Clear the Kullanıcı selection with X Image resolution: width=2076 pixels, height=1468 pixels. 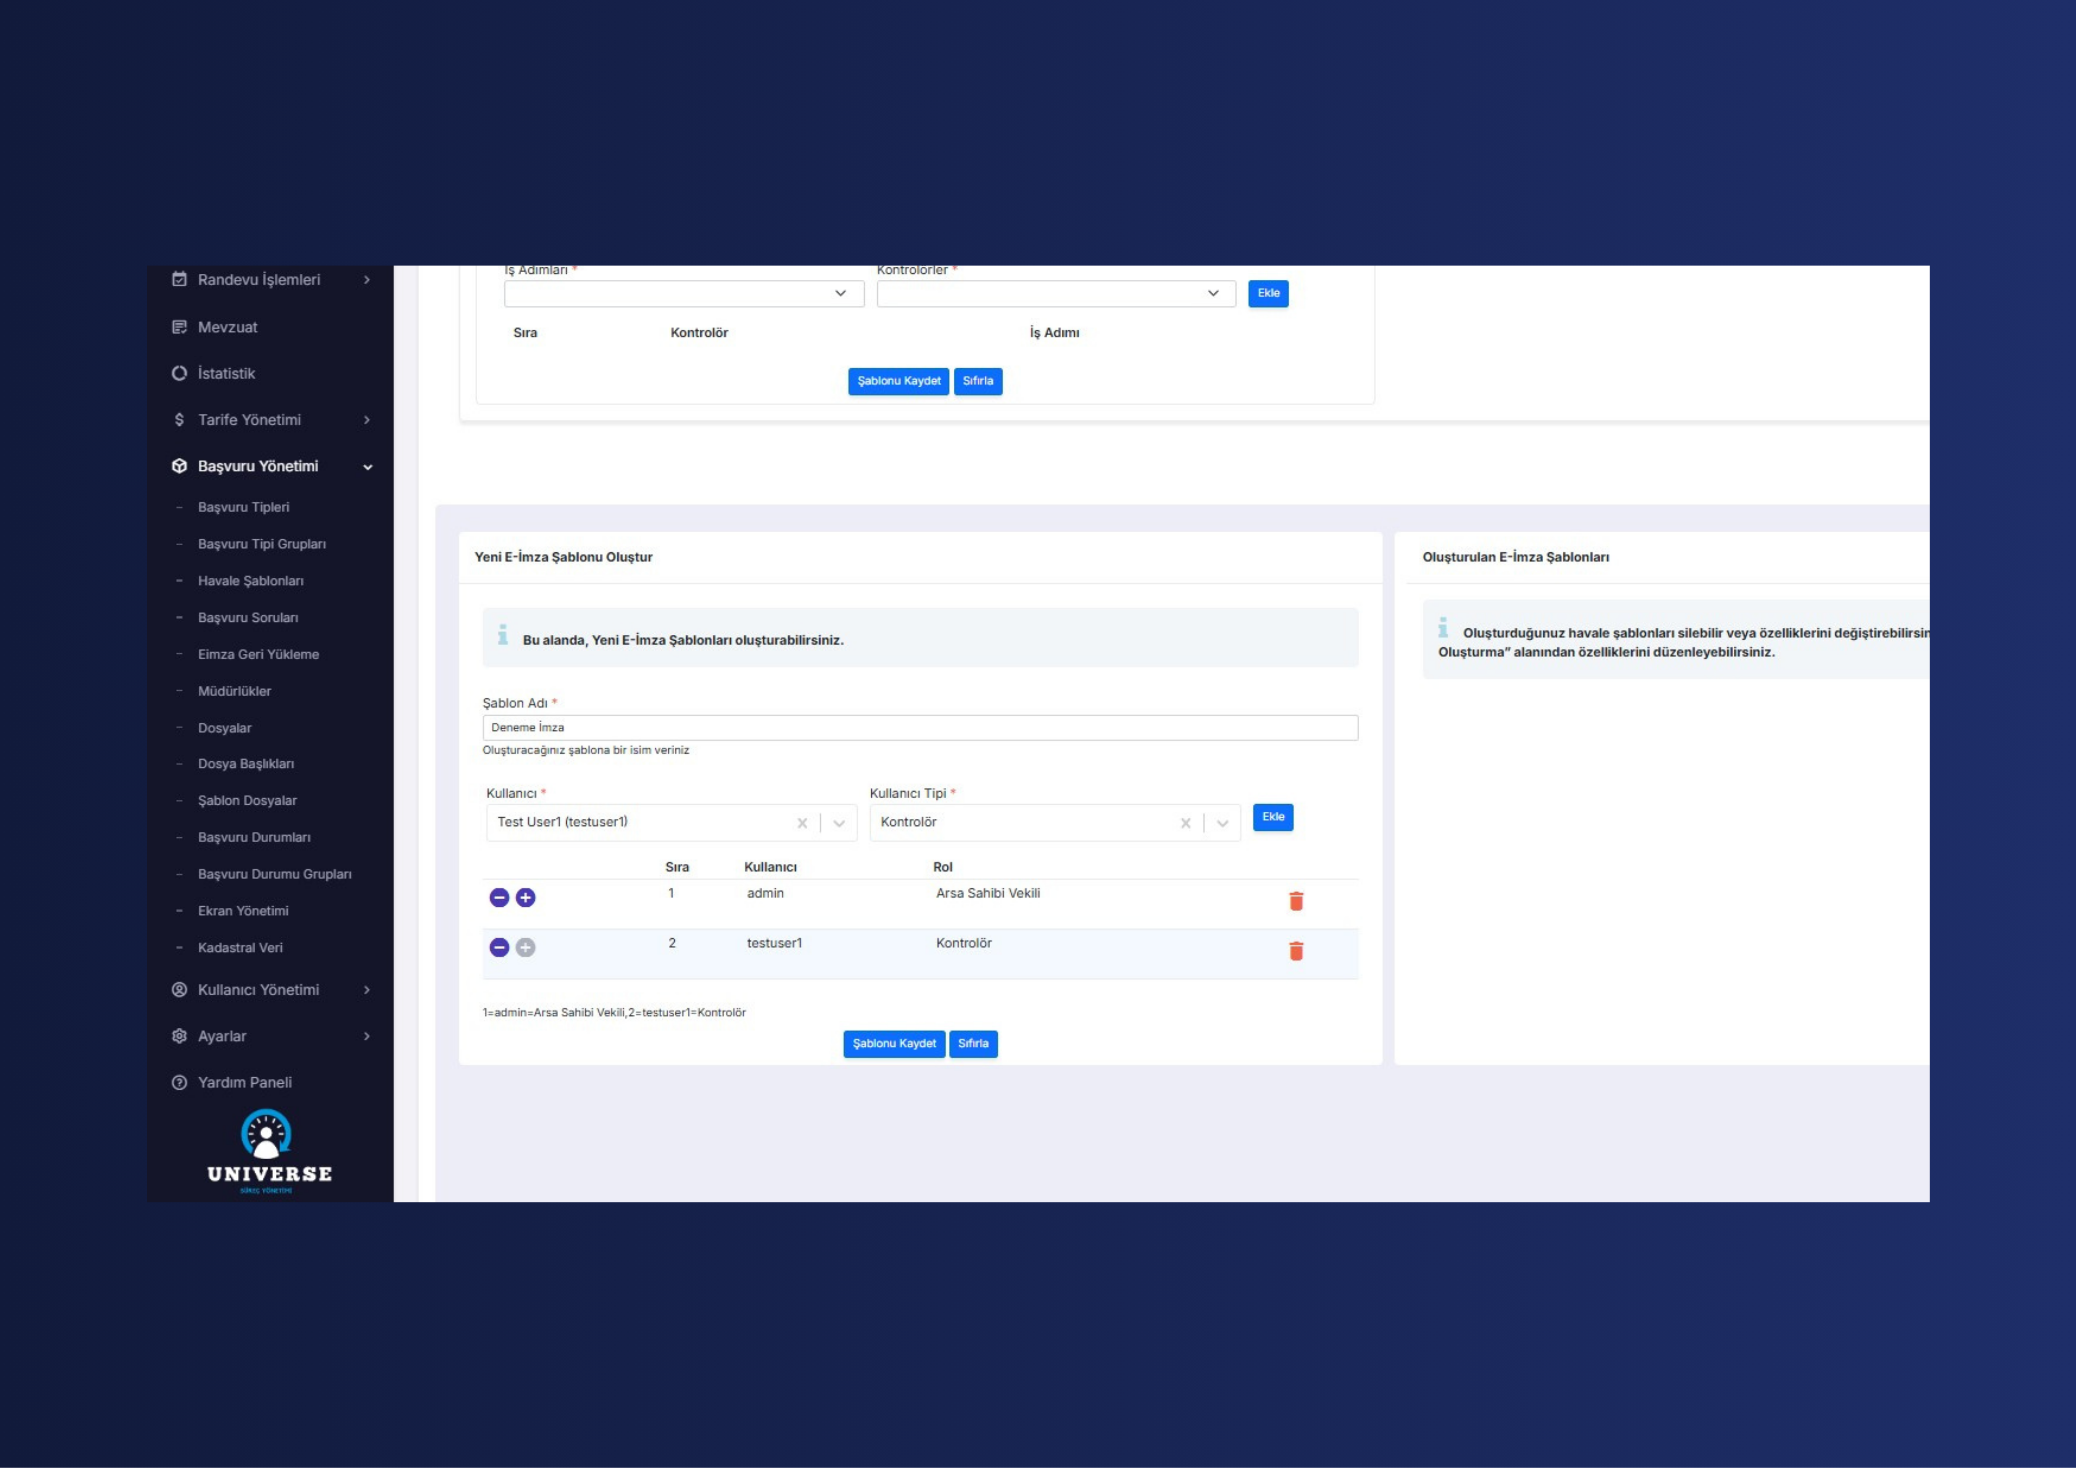(x=802, y=823)
